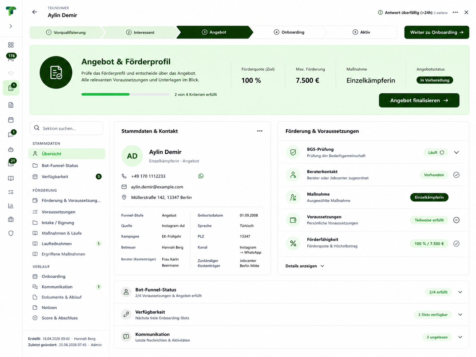Expand the left sidebar with the chevron
This screenshot has height=357, width=476.
[x=11, y=26]
